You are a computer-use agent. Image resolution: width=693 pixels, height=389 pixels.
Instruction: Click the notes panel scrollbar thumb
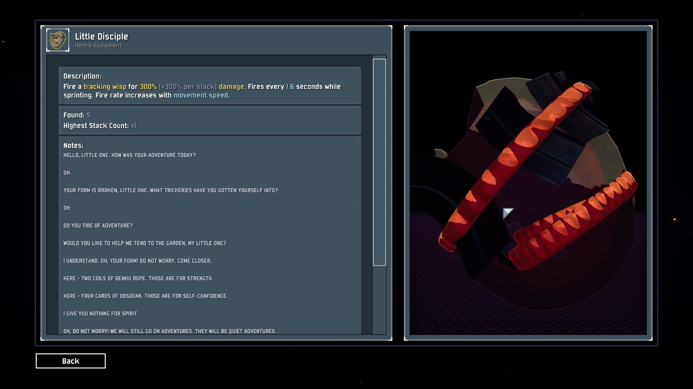[x=379, y=162]
